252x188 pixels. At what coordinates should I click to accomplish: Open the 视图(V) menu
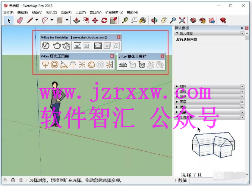pos(37,13)
